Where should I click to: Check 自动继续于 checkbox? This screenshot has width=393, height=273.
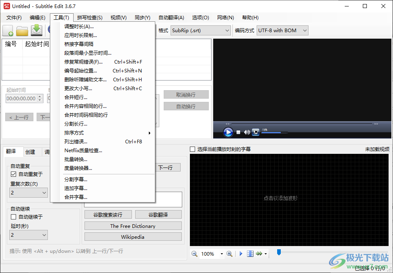pyautogui.click(x=14, y=217)
